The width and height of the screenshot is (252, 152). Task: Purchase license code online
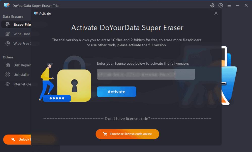tap(127, 134)
